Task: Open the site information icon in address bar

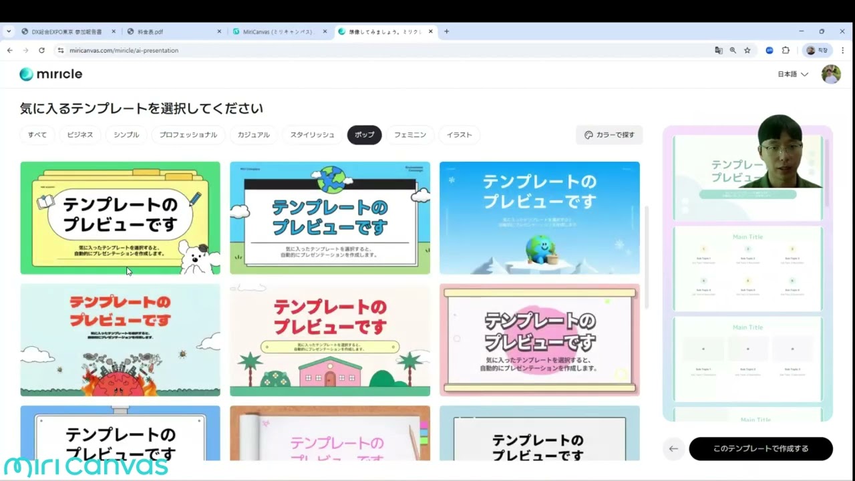Action: (x=61, y=50)
